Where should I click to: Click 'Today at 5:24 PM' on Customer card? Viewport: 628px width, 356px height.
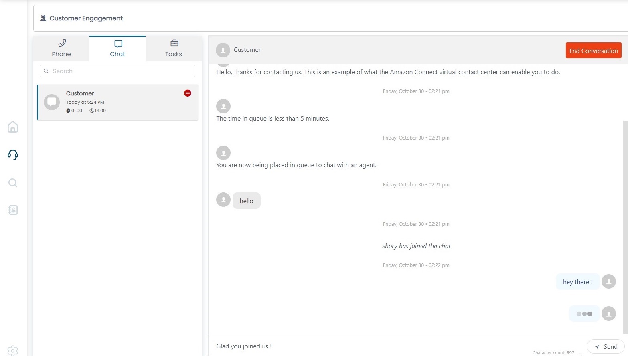85,102
